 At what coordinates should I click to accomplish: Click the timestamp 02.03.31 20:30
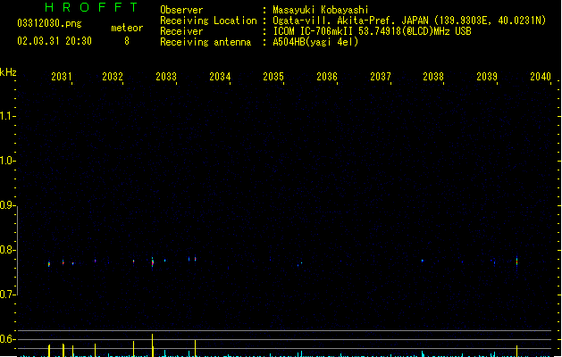tap(55, 41)
